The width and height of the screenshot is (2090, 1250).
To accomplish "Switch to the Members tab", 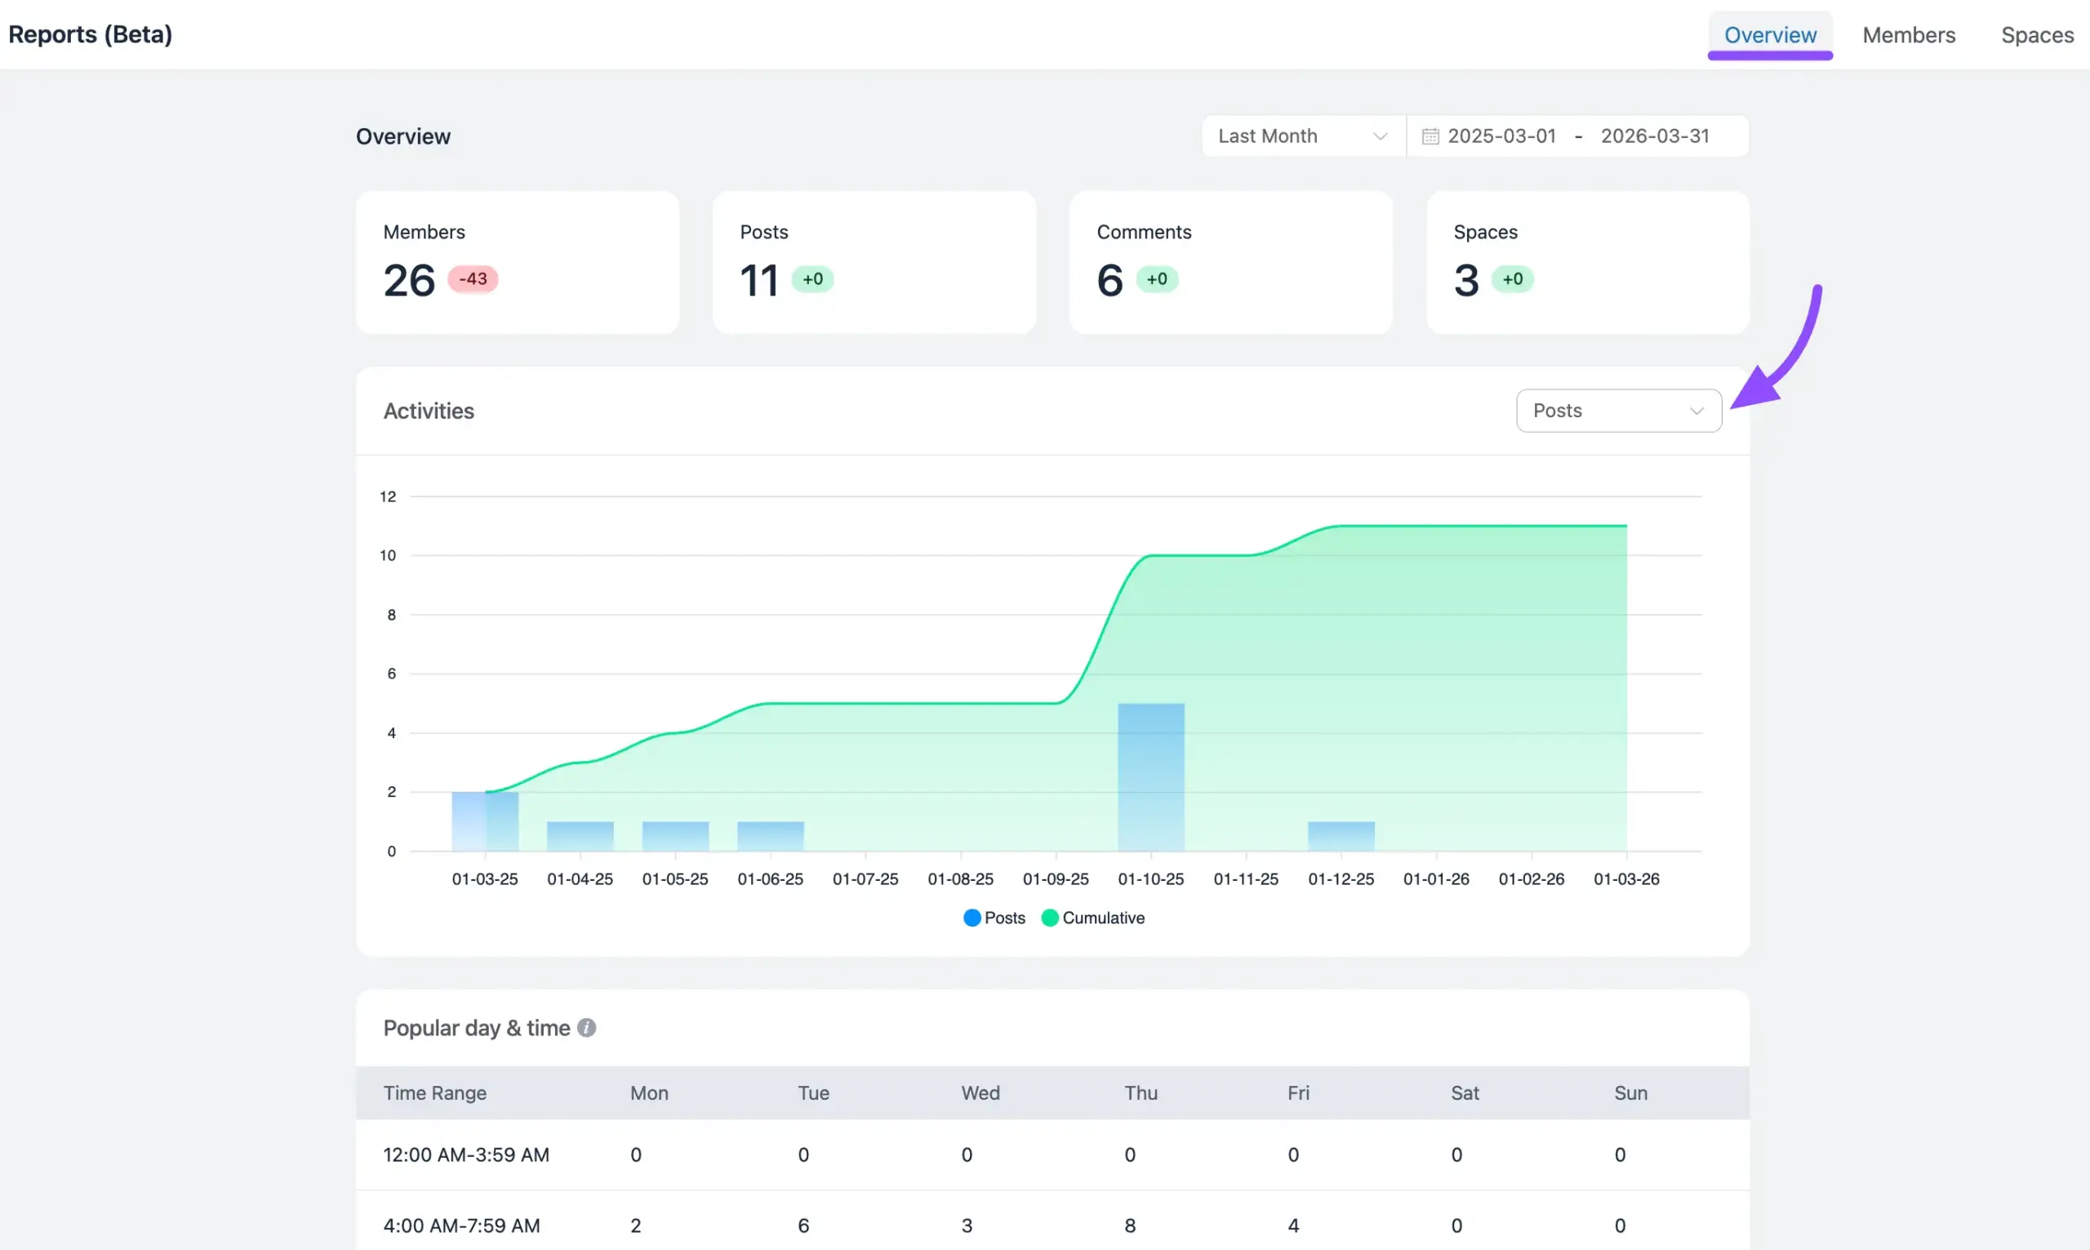I will coord(1908,35).
